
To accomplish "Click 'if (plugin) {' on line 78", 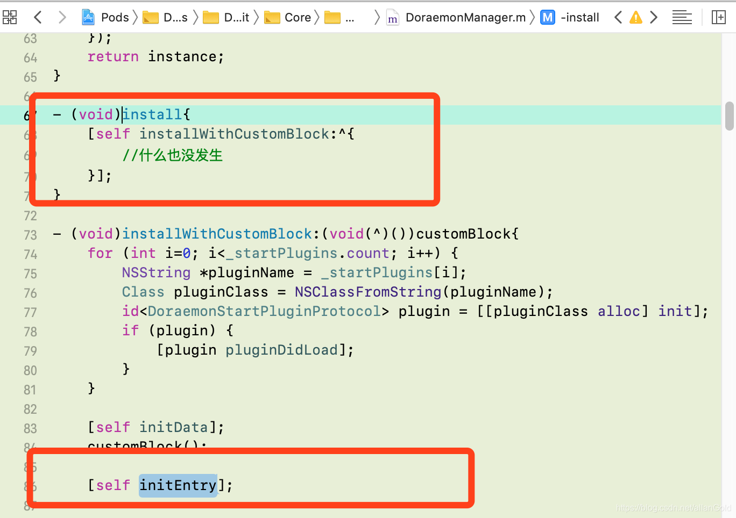I will [178, 330].
